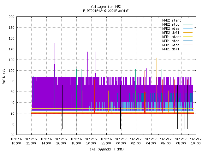Viewport: 202px width, 152px height.
Task: Click the Volt (V) y-axis label
Action: tap(4, 76)
